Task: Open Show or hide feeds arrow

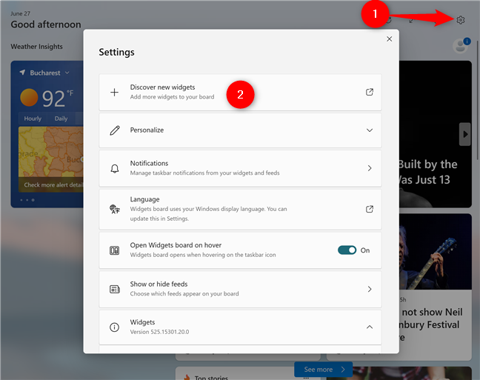Action: tap(370, 289)
